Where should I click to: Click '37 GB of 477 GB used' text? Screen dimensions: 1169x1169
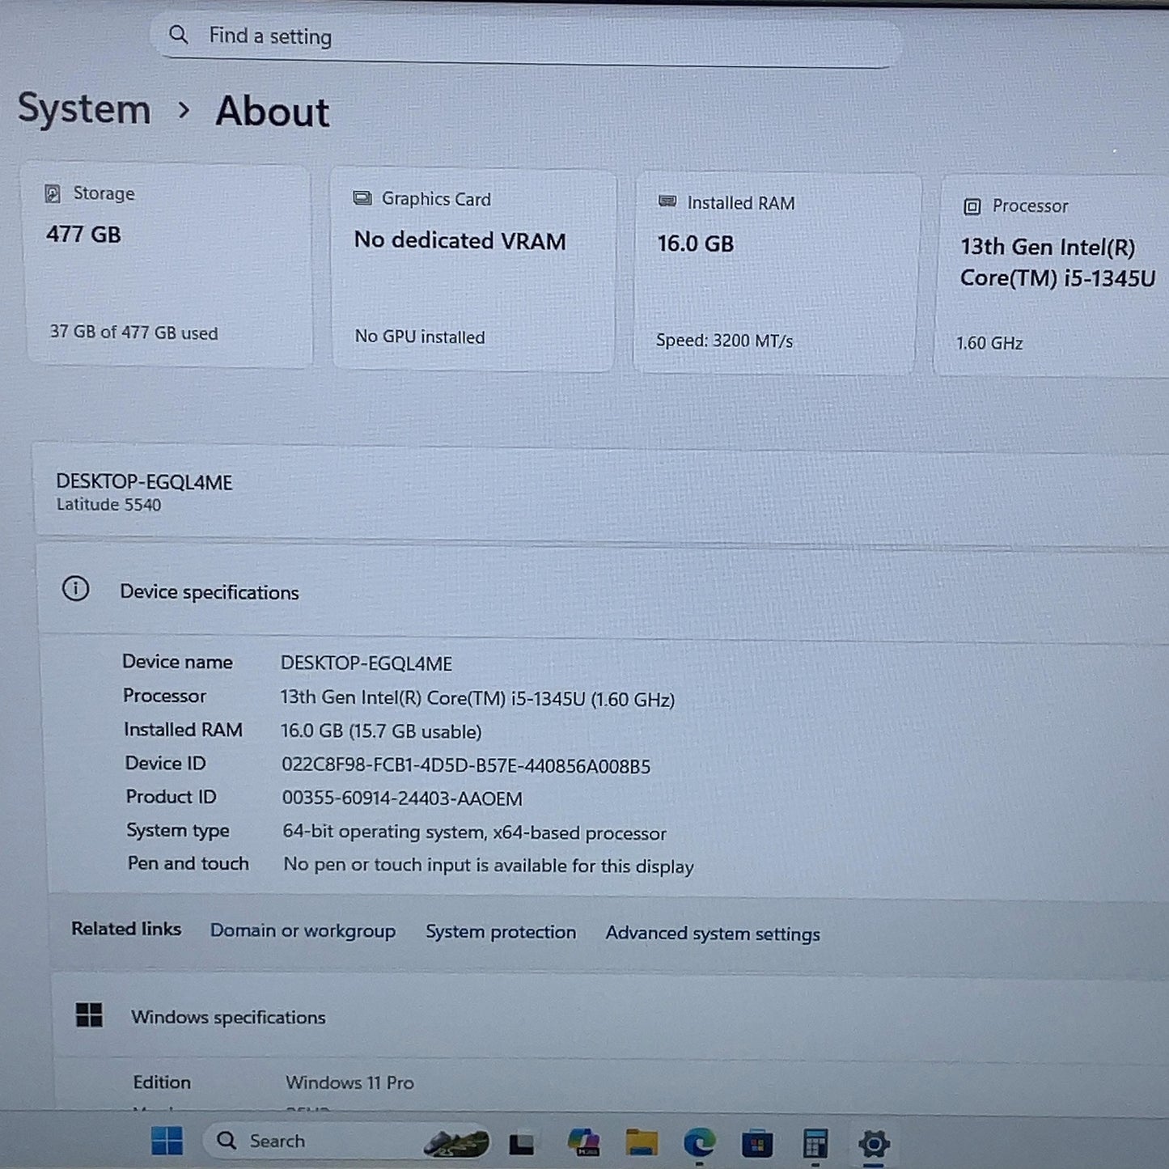pos(133,332)
